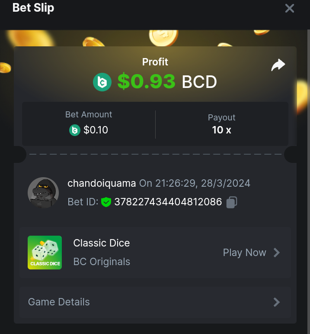Click the Play Now chevron arrow
Viewport: 310px width, 334px height.
277,253
